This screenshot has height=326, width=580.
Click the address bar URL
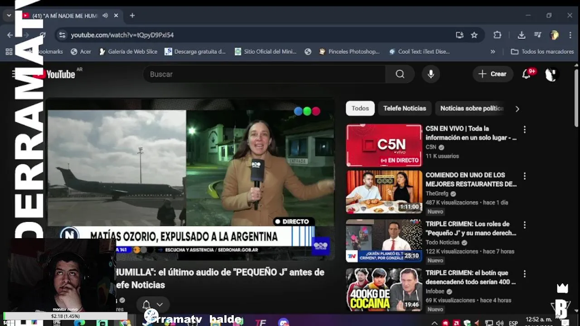[122, 35]
